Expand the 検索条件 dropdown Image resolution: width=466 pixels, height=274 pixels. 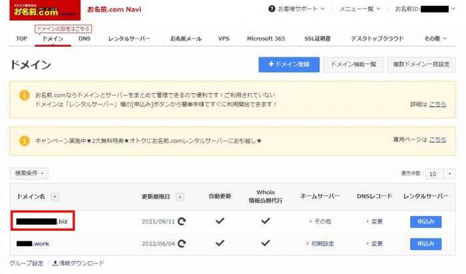click(29, 174)
